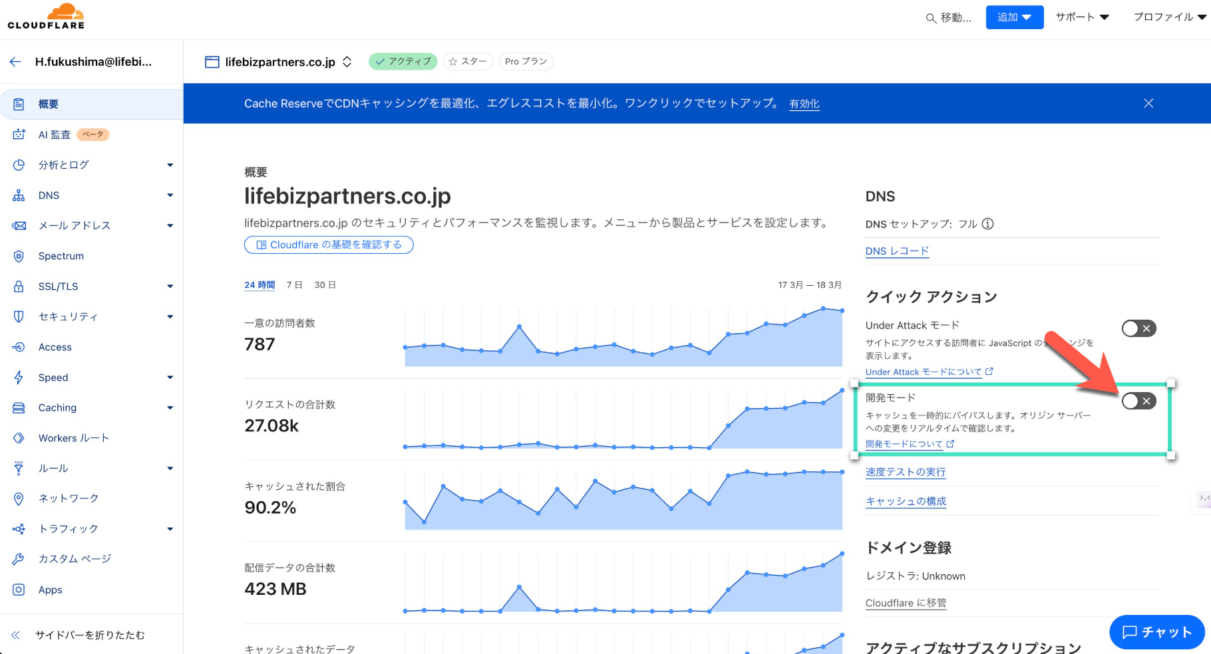Collapse sidebar using the double chevron icon

tap(16, 635)
